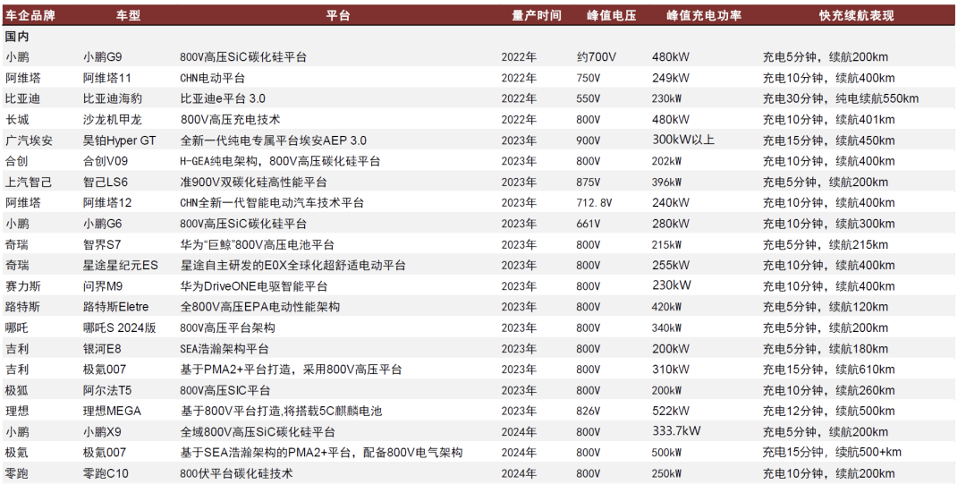Select the 零跑C10 model cell
Viewport: 966px width, 493px height.
[106, 474]
